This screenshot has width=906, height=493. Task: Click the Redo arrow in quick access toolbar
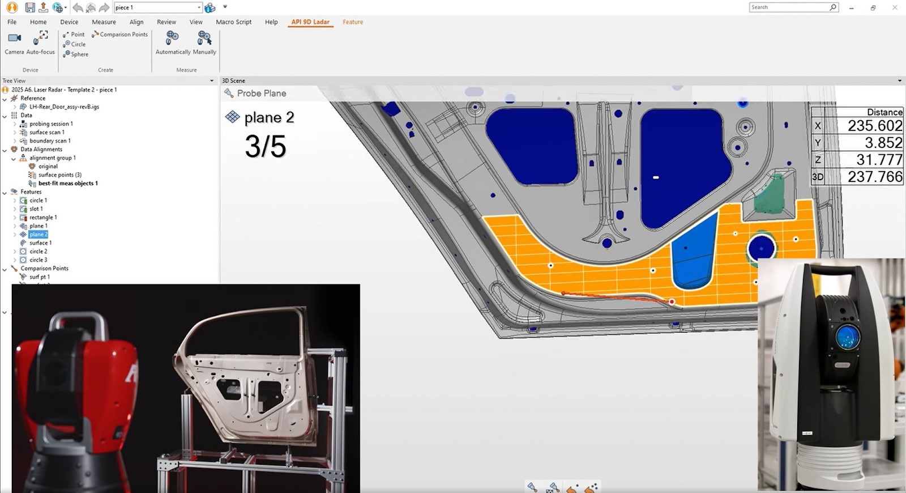(104, 7)
